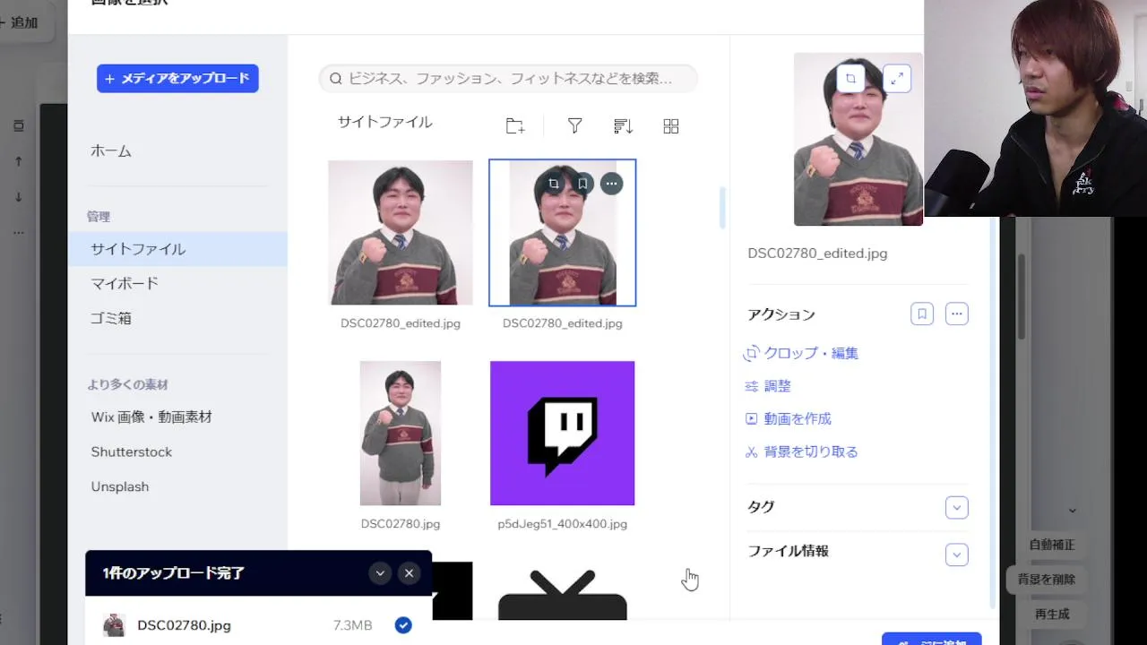This screenshot has width=1147, height=645.
Task: Select サイトファイル in the sidebar
Action: point(177,249)
